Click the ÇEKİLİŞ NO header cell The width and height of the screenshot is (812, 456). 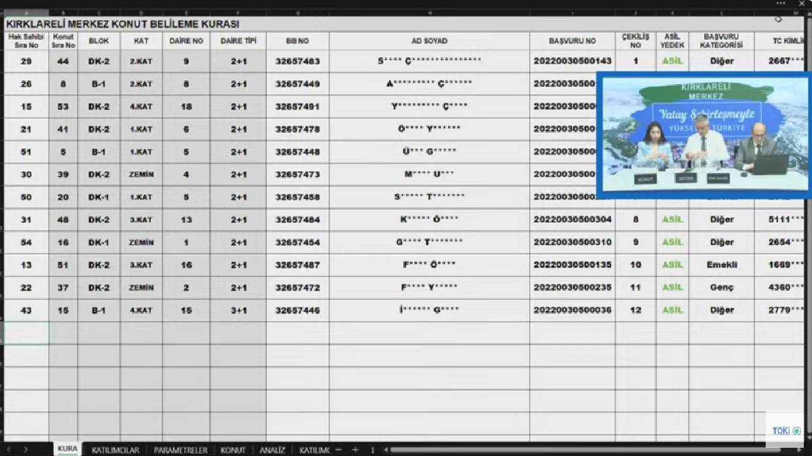636,41
